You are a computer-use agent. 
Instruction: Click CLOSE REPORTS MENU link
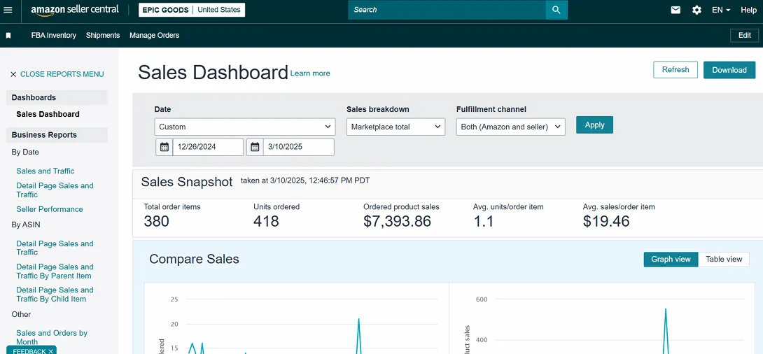62,74
